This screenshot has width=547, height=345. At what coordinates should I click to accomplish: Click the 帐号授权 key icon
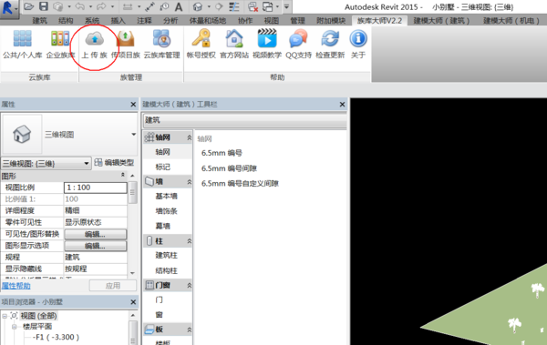tap(201, 38)
